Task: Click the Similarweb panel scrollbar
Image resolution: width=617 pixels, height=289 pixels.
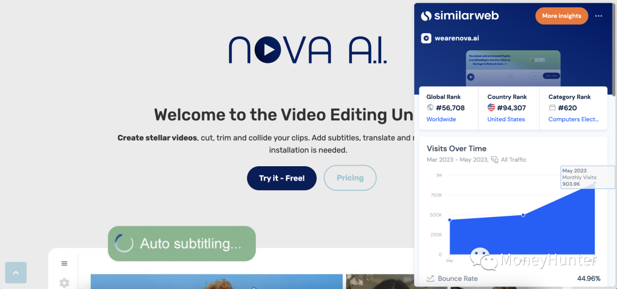Action: [614, 49]
